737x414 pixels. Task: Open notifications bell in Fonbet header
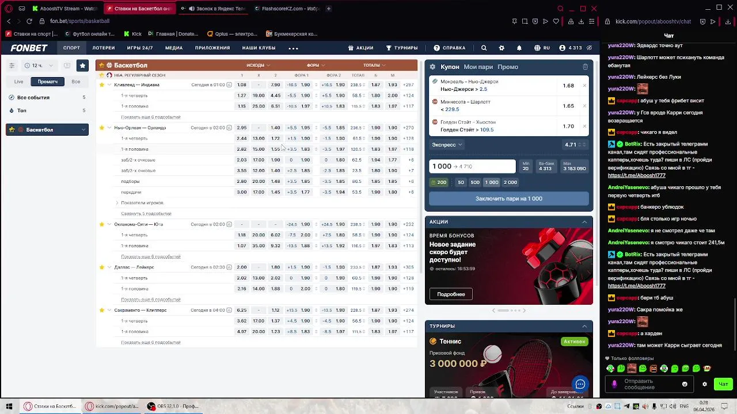tap(519, 48)
